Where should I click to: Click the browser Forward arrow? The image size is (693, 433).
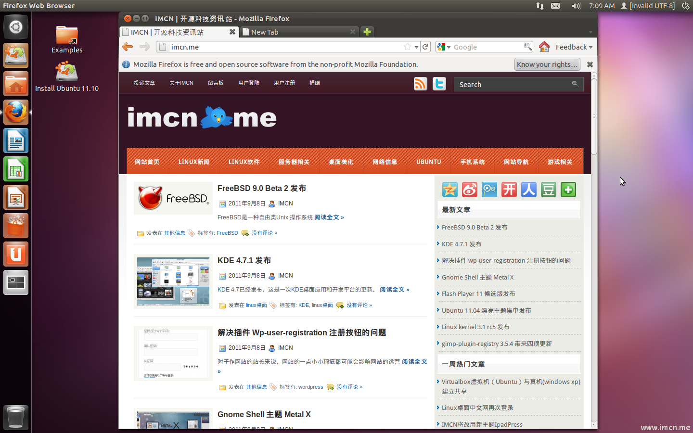pos(144,47)
